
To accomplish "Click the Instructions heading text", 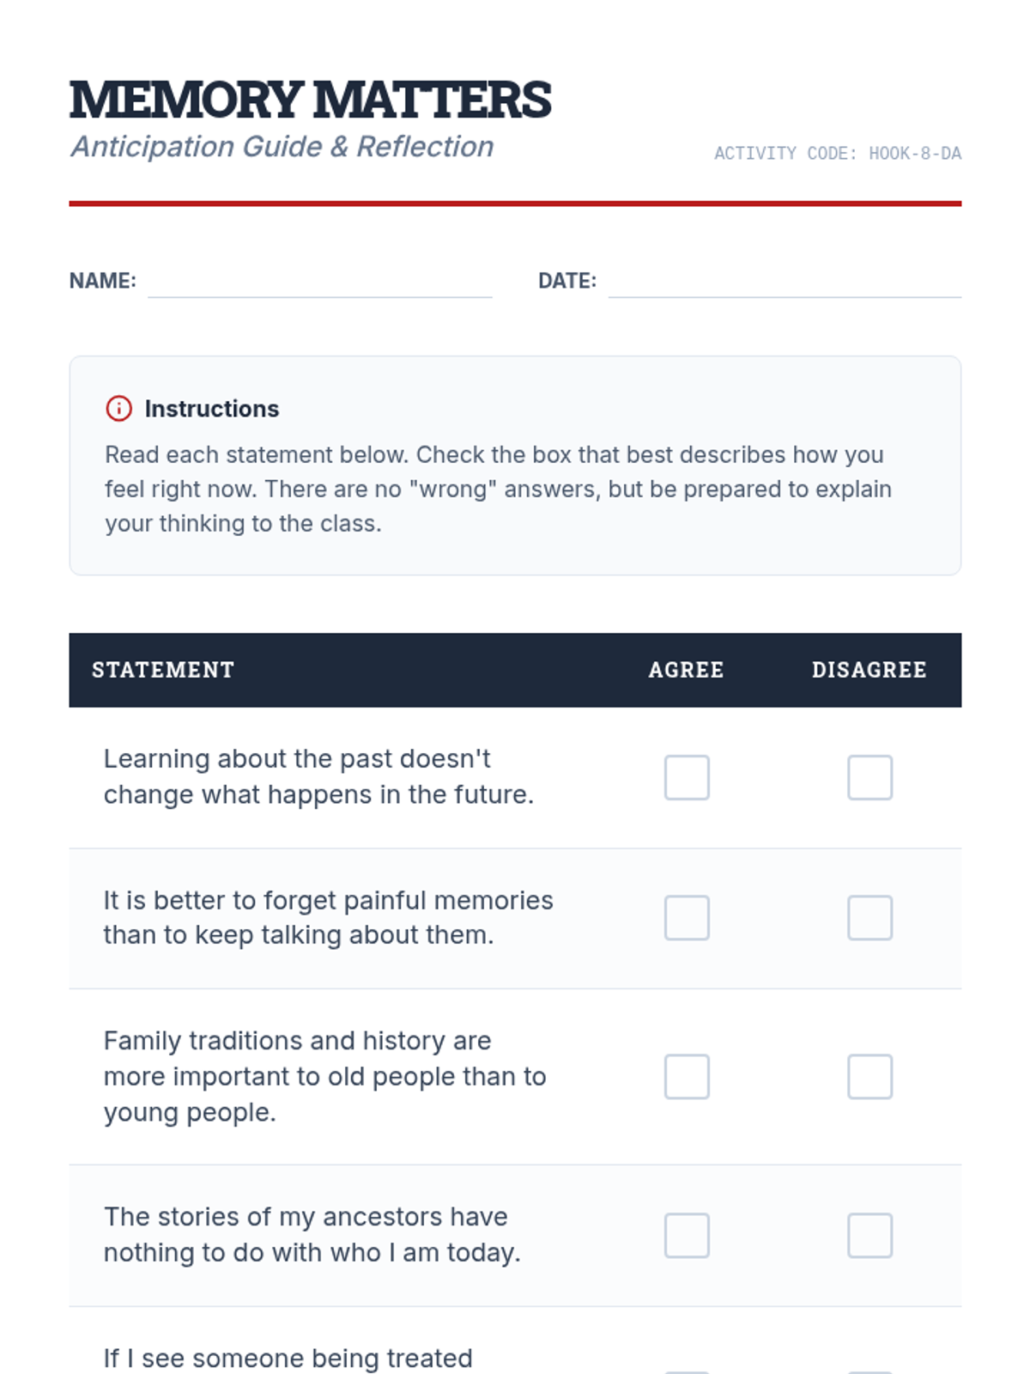I will click(x=212, y=409).
